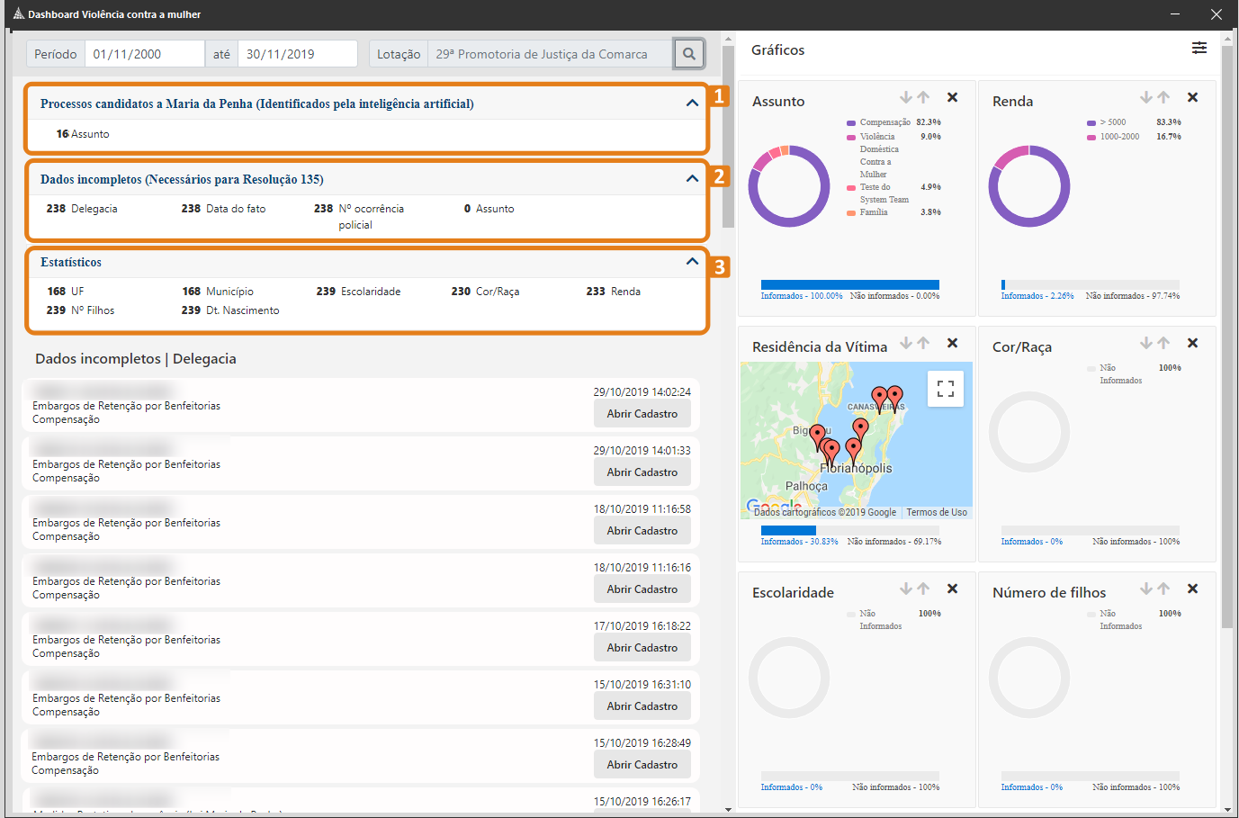
Task: Close the Número de filhos card
Action: [x=1193, y=589]
